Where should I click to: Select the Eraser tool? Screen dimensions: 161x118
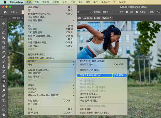(4, 76)
